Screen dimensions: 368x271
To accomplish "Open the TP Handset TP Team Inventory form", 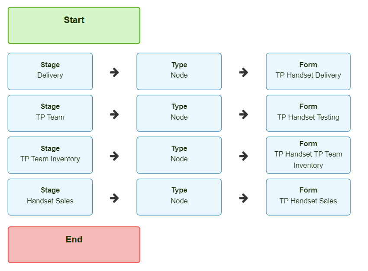I will [308, 155].
